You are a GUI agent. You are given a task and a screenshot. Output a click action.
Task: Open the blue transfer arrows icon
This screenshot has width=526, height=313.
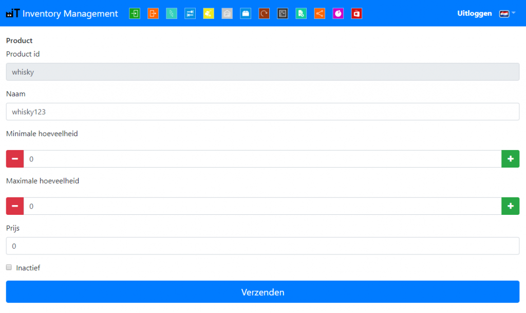pos(190,13)
